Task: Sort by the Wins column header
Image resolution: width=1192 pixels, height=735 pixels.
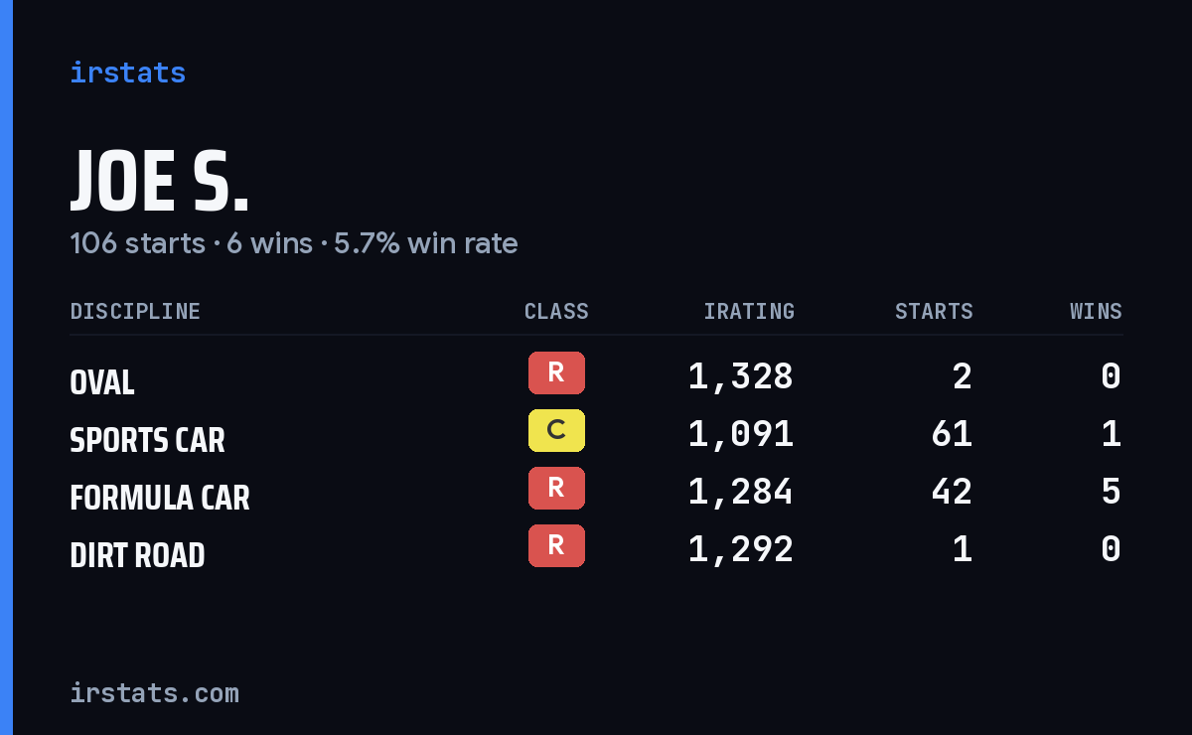Action: point(1096,312)
